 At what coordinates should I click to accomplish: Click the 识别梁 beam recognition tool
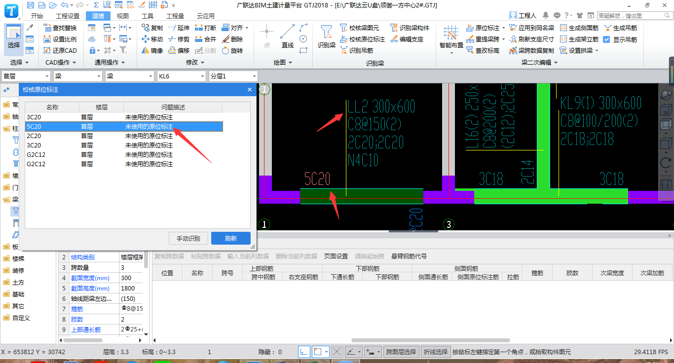326,37
